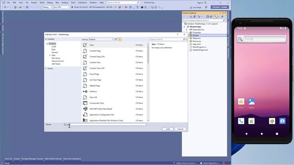Select the Class template icon
294x165 pixels.
(85, 45)
